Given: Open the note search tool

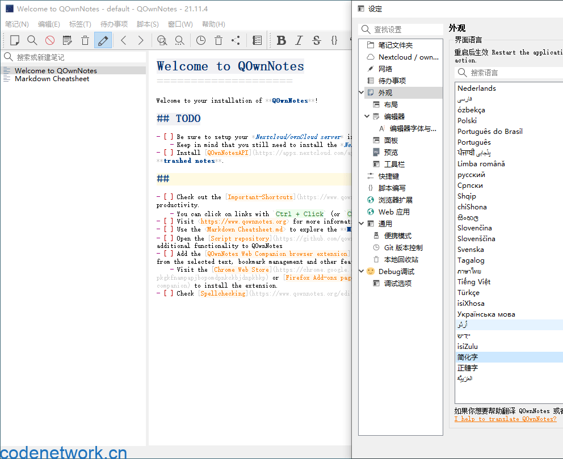Looking at the screenshot, I should pos(31,40).
